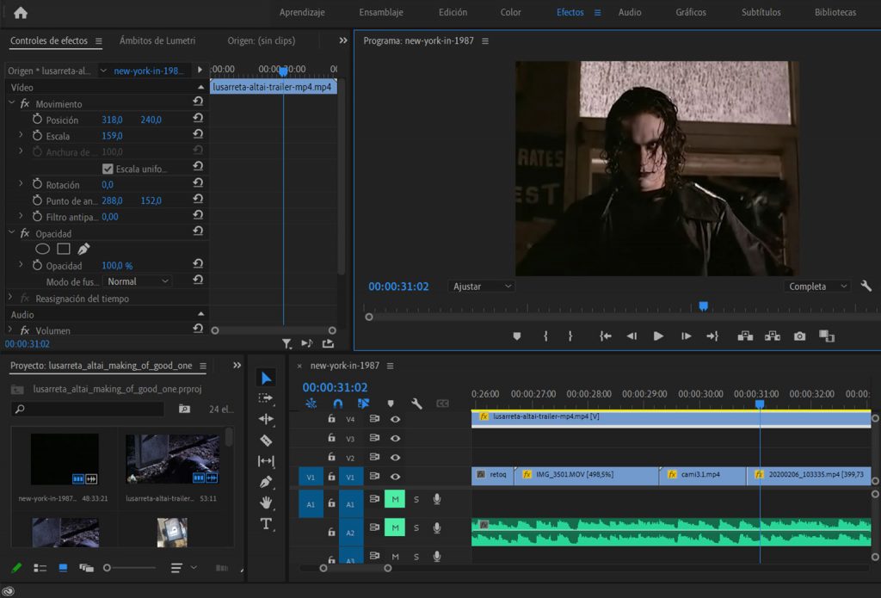
Task: Solo the A2 track S button
Action: (416, 527)
